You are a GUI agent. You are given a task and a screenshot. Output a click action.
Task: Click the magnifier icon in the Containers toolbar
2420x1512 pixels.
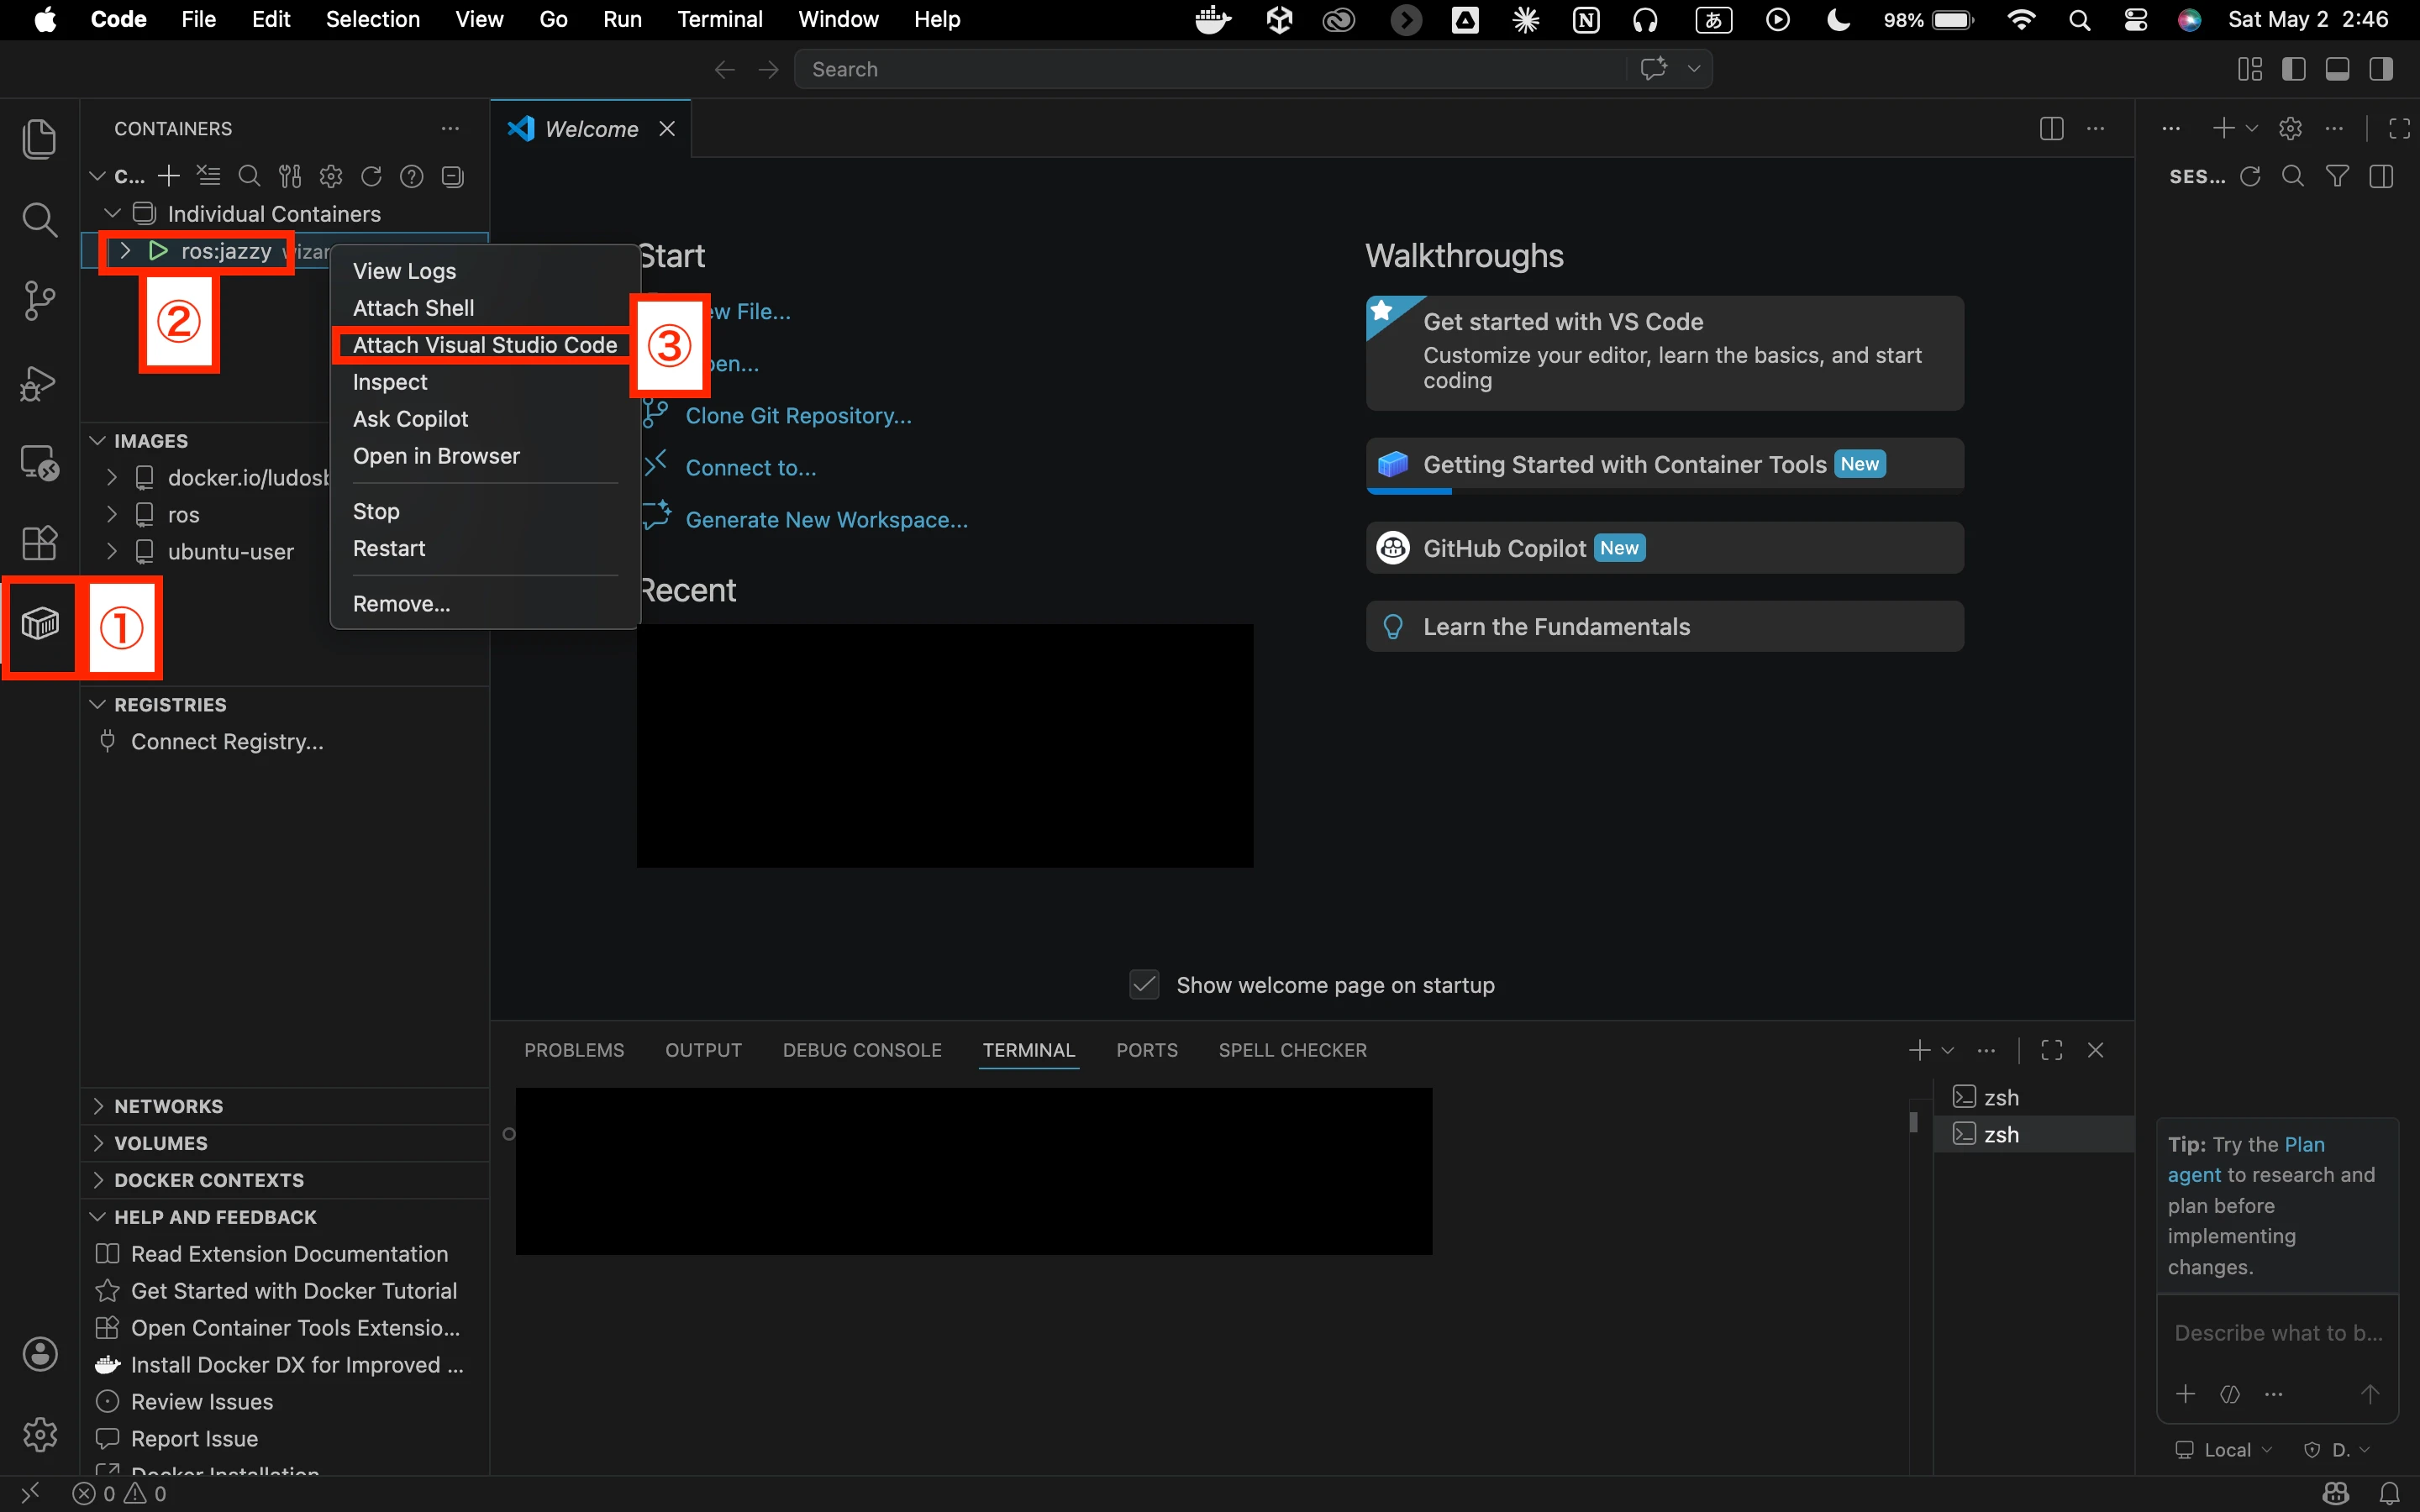coord(249,177)
